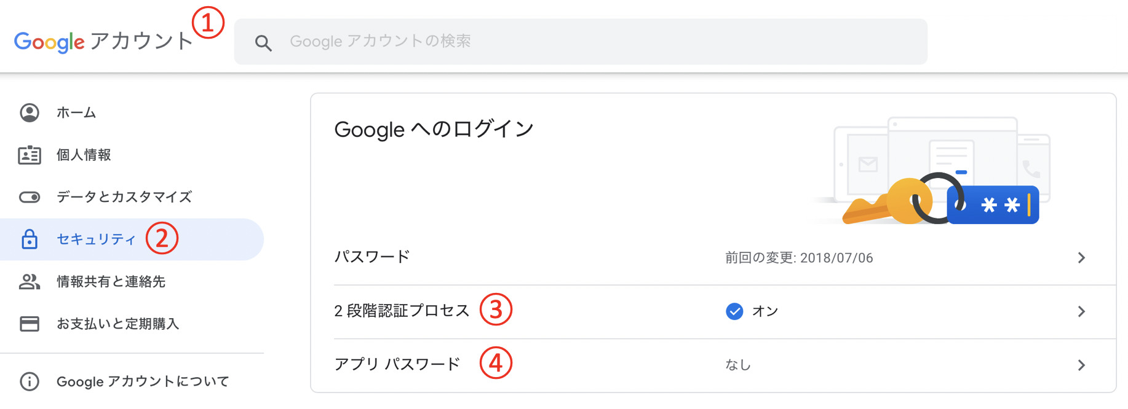Expand the パスワード row chevron
The width and height of the screenshot is (1128, 409).
pos(1082,258)
